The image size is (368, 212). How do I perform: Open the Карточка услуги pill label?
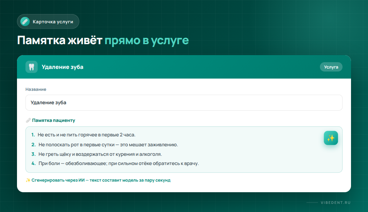click(x=48, y=22)
